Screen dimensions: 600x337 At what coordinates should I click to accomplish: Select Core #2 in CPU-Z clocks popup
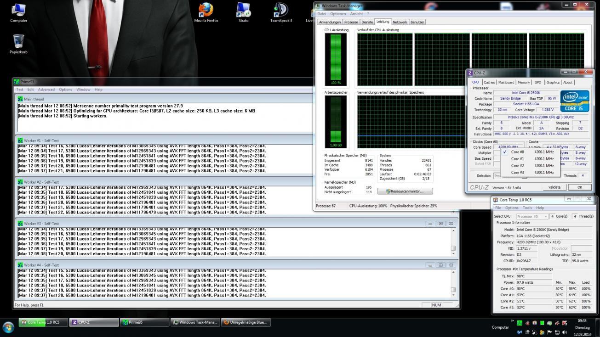530,166
